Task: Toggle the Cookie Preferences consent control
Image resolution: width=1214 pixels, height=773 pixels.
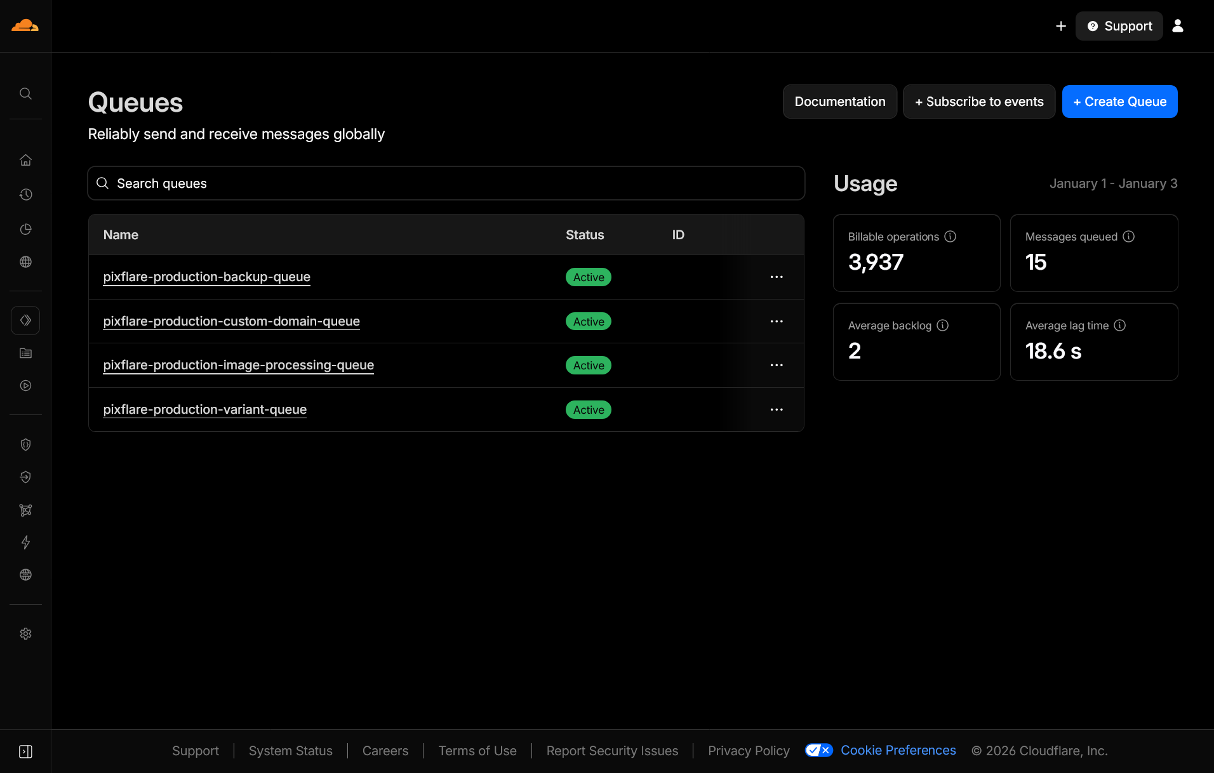Action: (x=818, y=750)
